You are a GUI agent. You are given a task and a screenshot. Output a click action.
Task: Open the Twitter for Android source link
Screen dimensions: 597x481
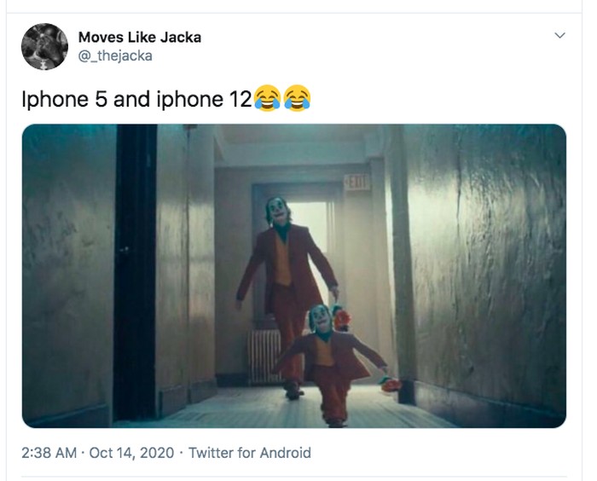click(250, 453)
